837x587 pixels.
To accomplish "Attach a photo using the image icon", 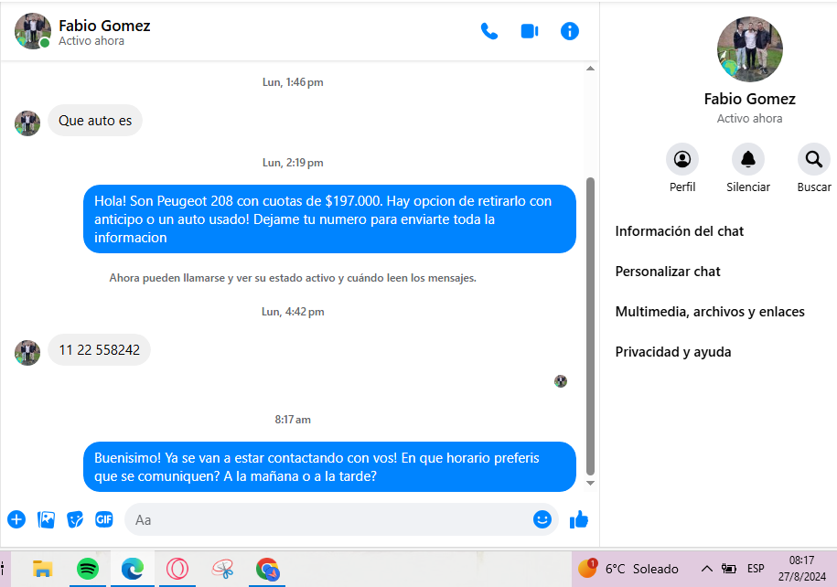I will tap(46, 519).
